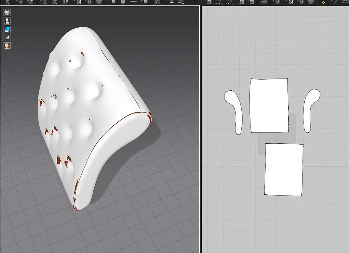Select the second round button icon
349x253 pixels.
tap(123, 2)
